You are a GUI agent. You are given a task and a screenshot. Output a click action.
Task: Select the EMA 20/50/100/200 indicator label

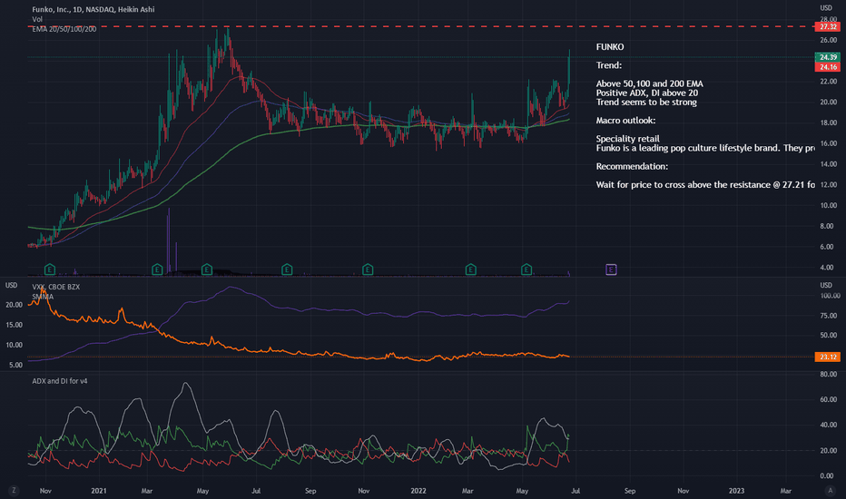click(x=64, y=29)
